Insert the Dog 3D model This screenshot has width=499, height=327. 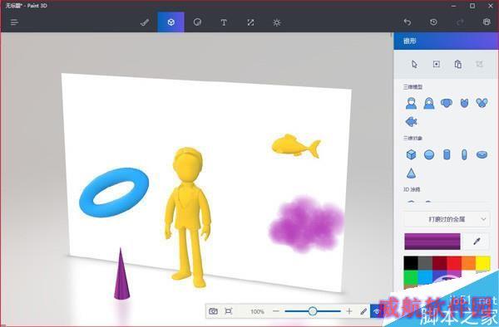(447, 103)
